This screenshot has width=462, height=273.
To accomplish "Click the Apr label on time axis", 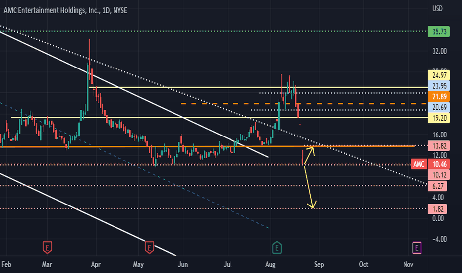I will pos(96,264).
